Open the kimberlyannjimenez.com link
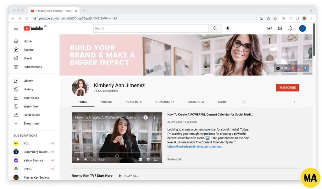 [x=195, y=147]
